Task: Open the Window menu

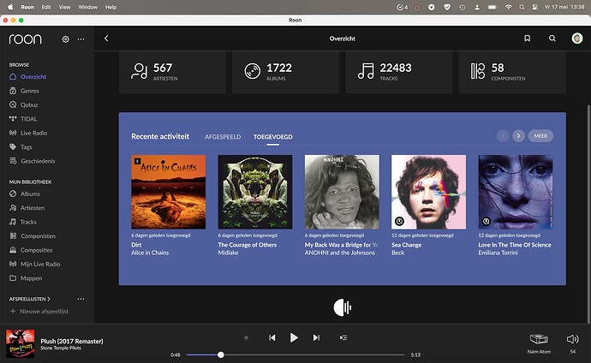Action: click(88, 7)
